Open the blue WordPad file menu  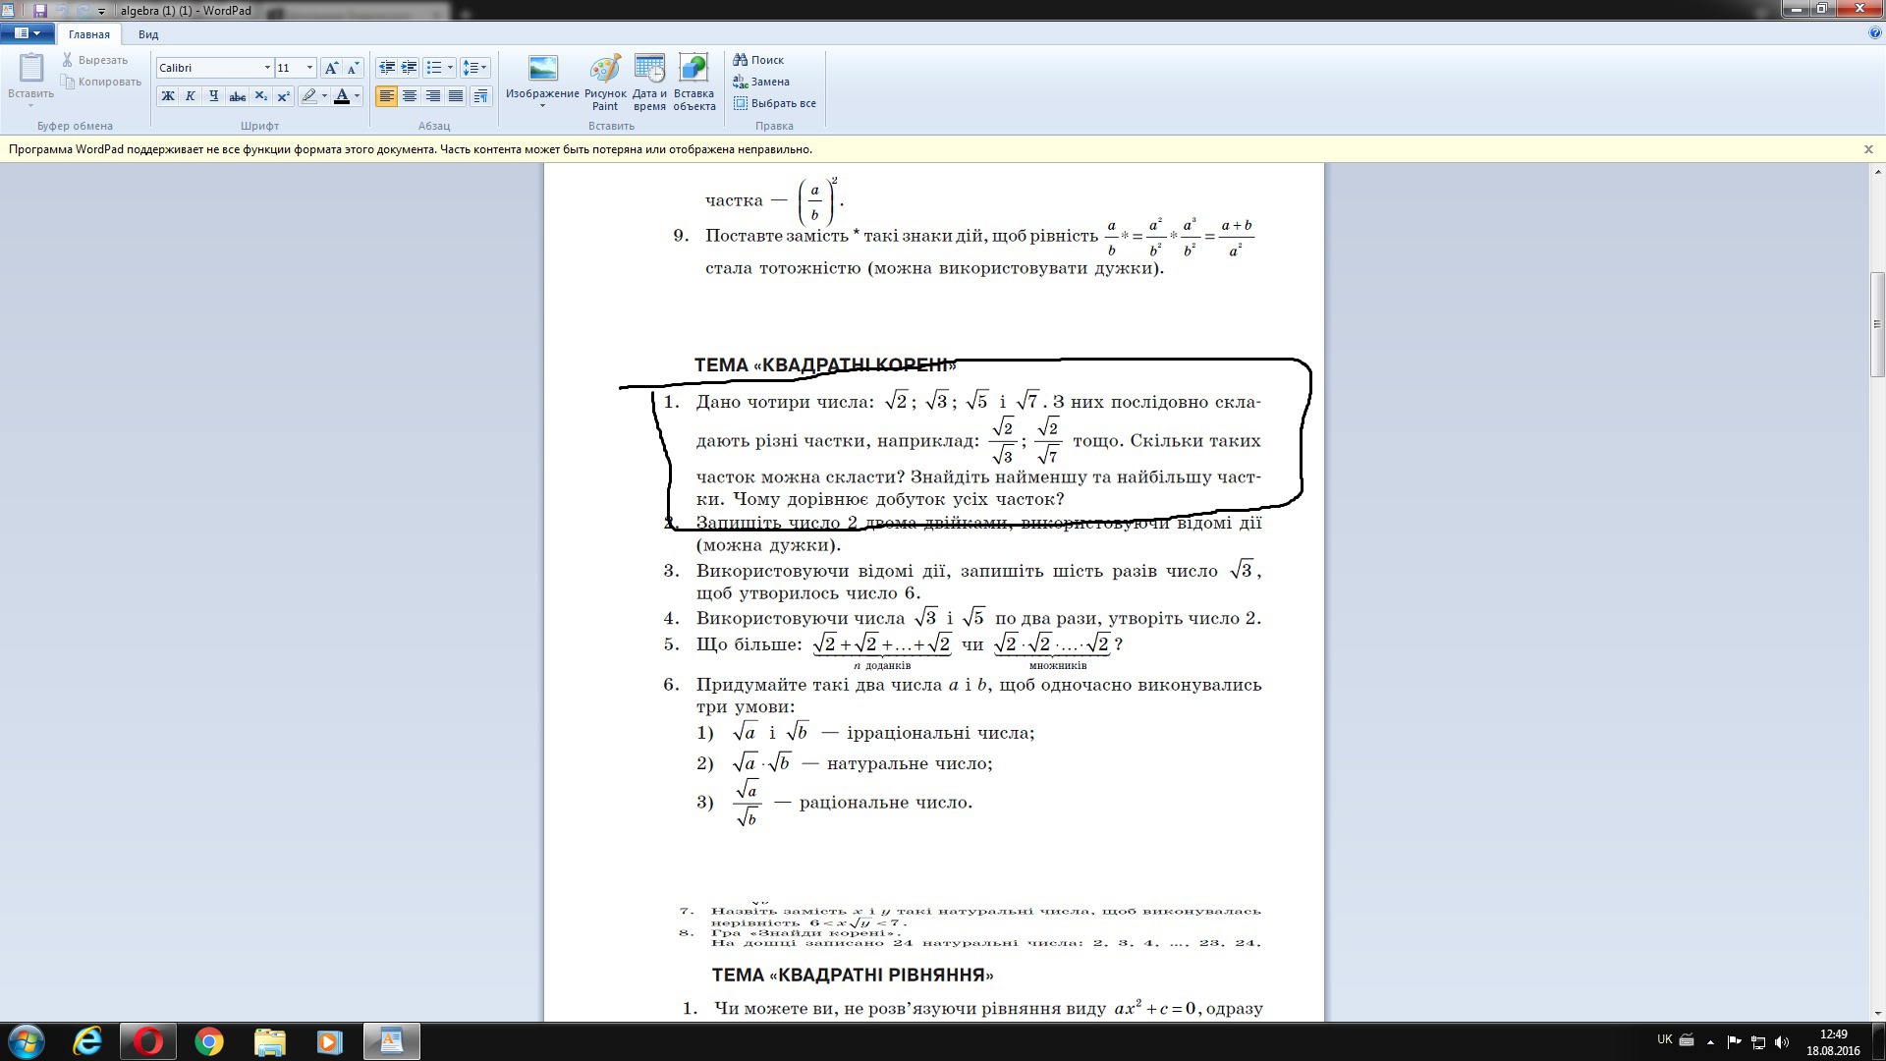point(27,33)
